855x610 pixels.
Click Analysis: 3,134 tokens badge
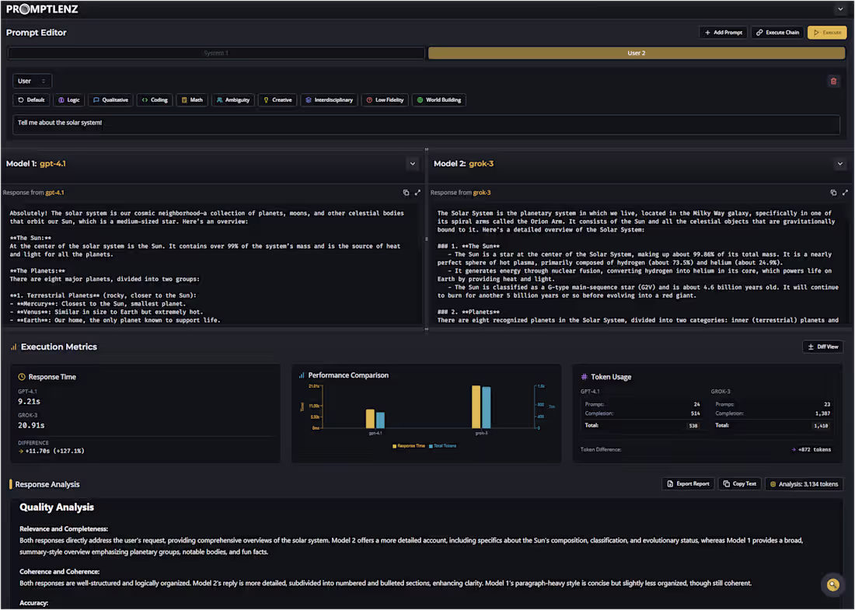pos(804,484)
